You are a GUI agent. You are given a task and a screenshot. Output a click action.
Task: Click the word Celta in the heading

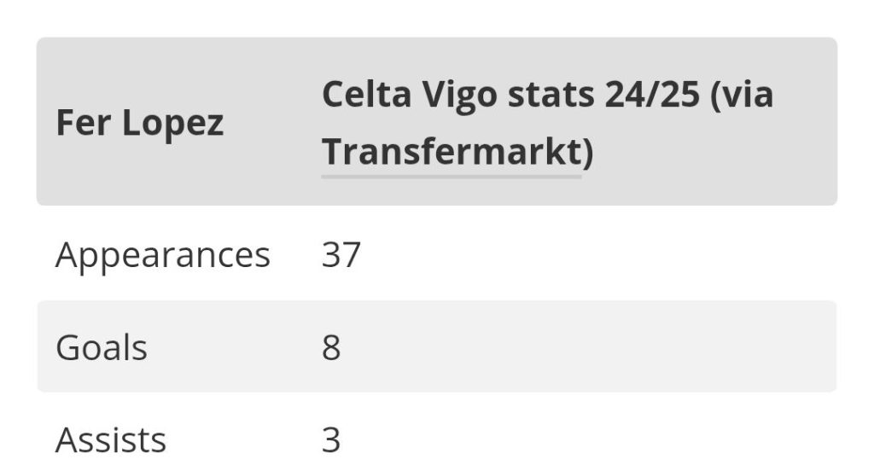click(x=367, y=94)
